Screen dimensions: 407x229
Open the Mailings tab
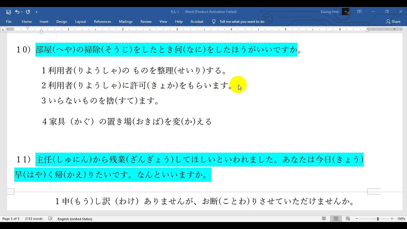pyautogui.click(x=126, y=22)
